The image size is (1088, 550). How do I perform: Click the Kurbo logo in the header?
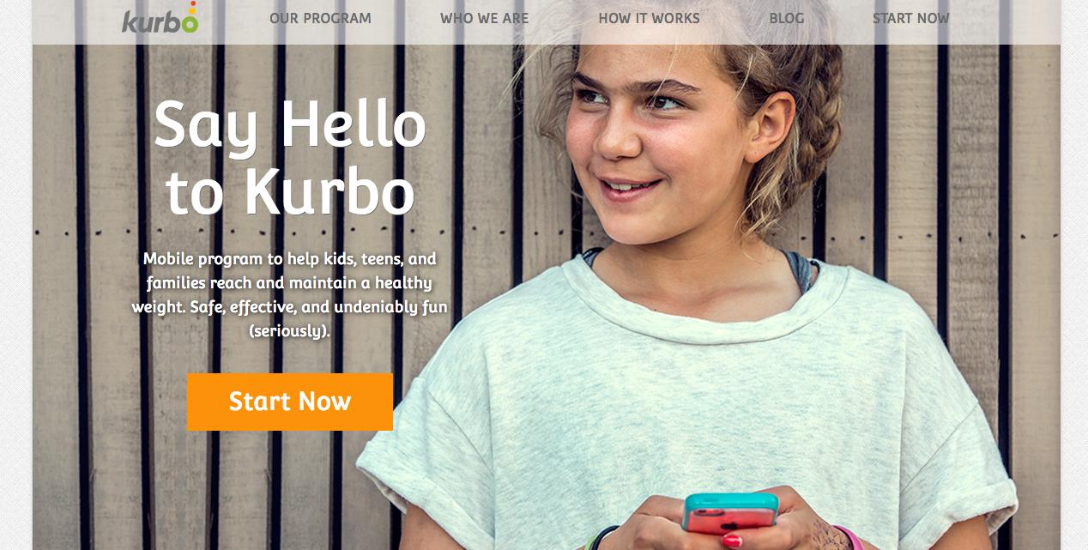pos(160,18)
